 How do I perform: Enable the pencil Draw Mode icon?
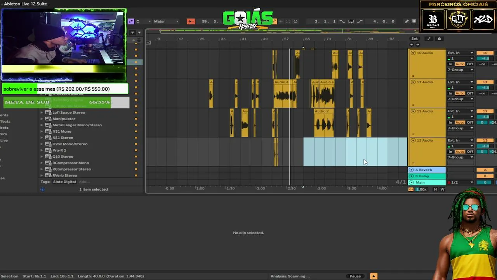click(407, 21)
